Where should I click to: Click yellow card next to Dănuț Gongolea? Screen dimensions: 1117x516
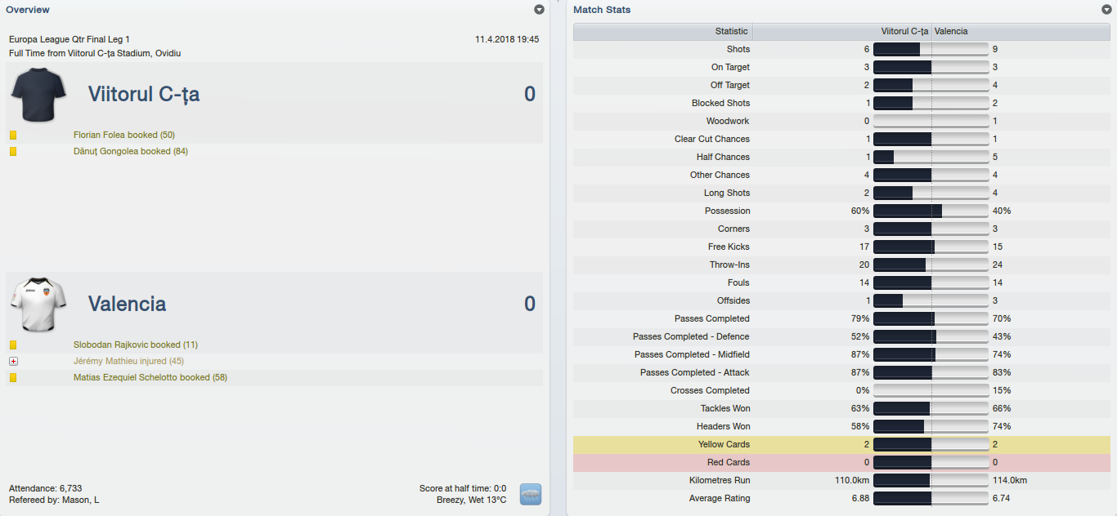coord(13,152)
